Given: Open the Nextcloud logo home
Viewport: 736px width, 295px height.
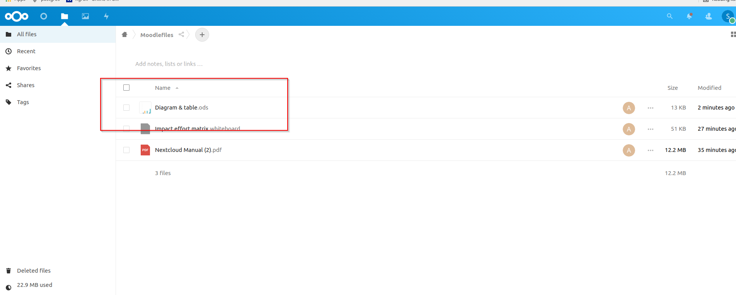Looking at the screenshot, I should (x=17, y=16).
